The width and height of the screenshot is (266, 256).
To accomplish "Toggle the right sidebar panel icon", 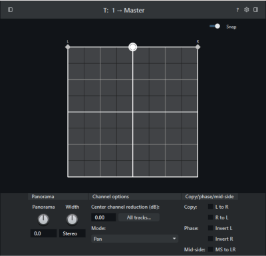I will 256,10.
